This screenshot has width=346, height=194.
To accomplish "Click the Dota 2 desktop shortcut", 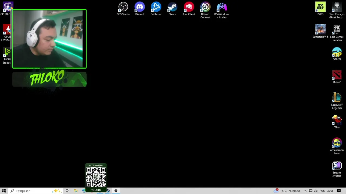I will click(x=337, y=77).
